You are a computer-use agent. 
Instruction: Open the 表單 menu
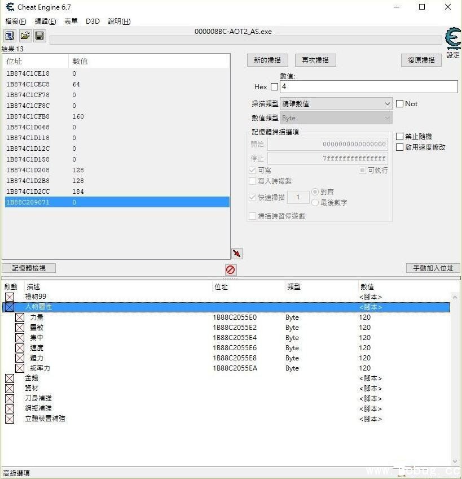click(71, 21)
